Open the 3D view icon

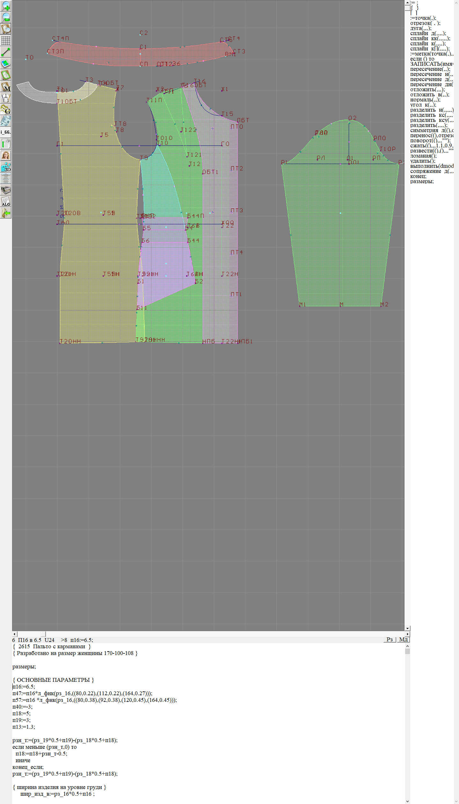point(6,167)
